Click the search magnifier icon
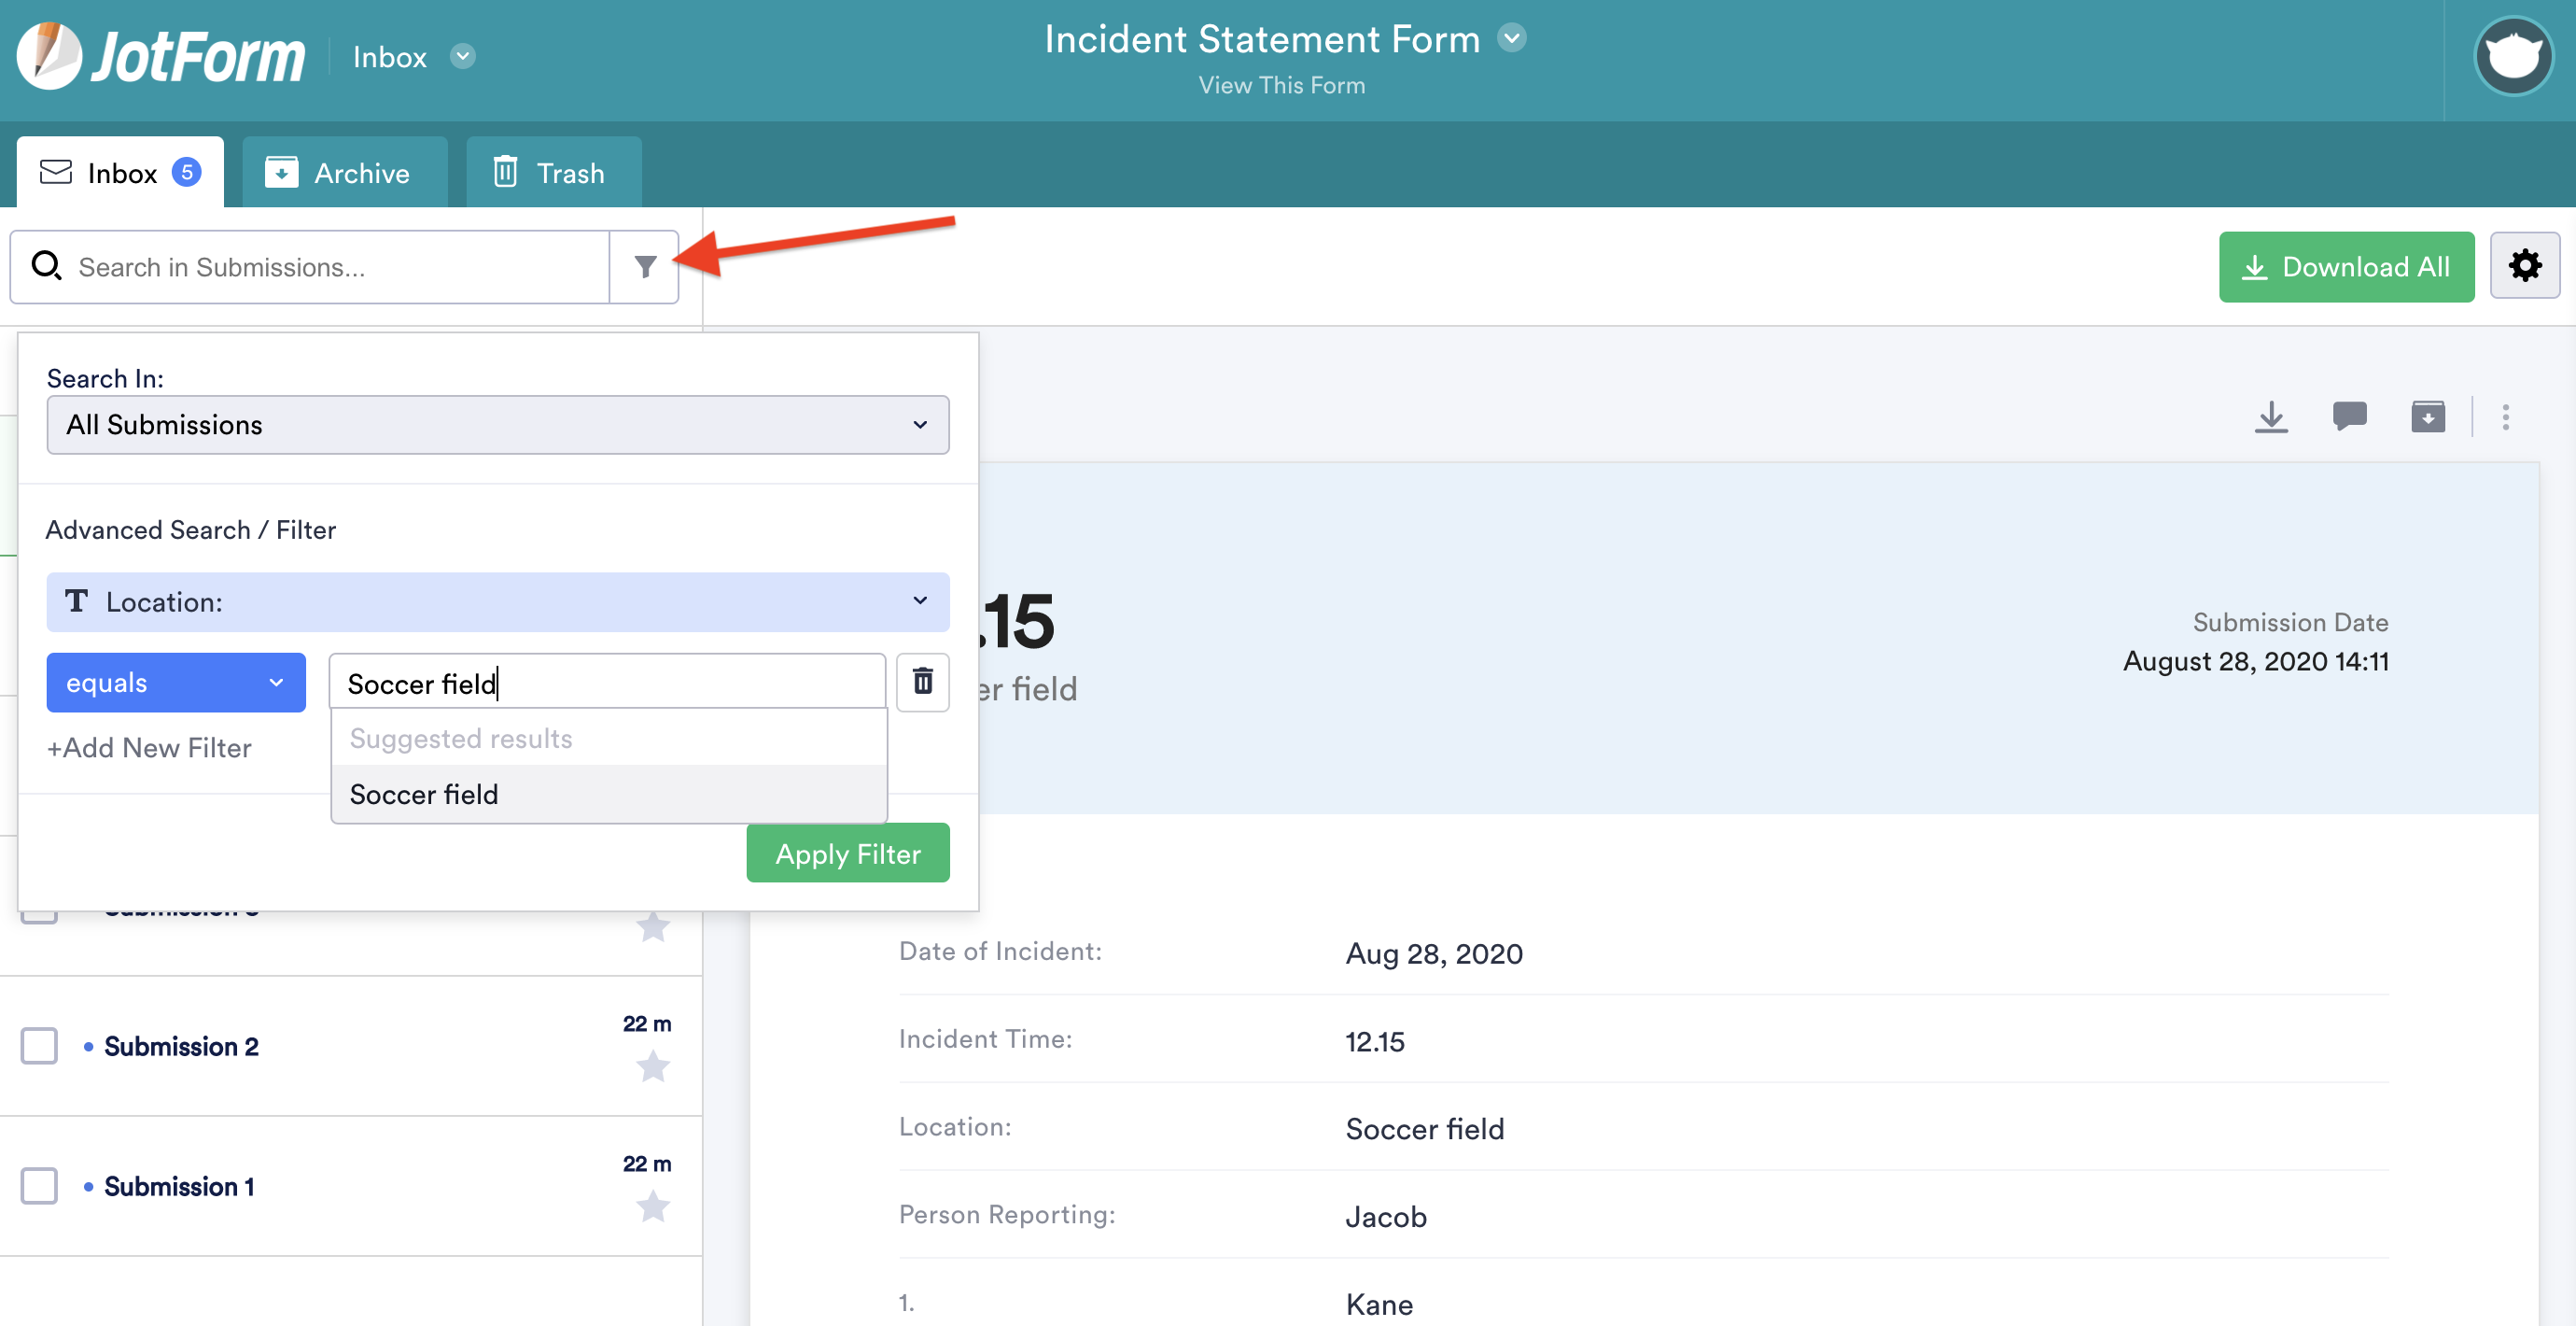2576x1326 pixels. point(47,266)
